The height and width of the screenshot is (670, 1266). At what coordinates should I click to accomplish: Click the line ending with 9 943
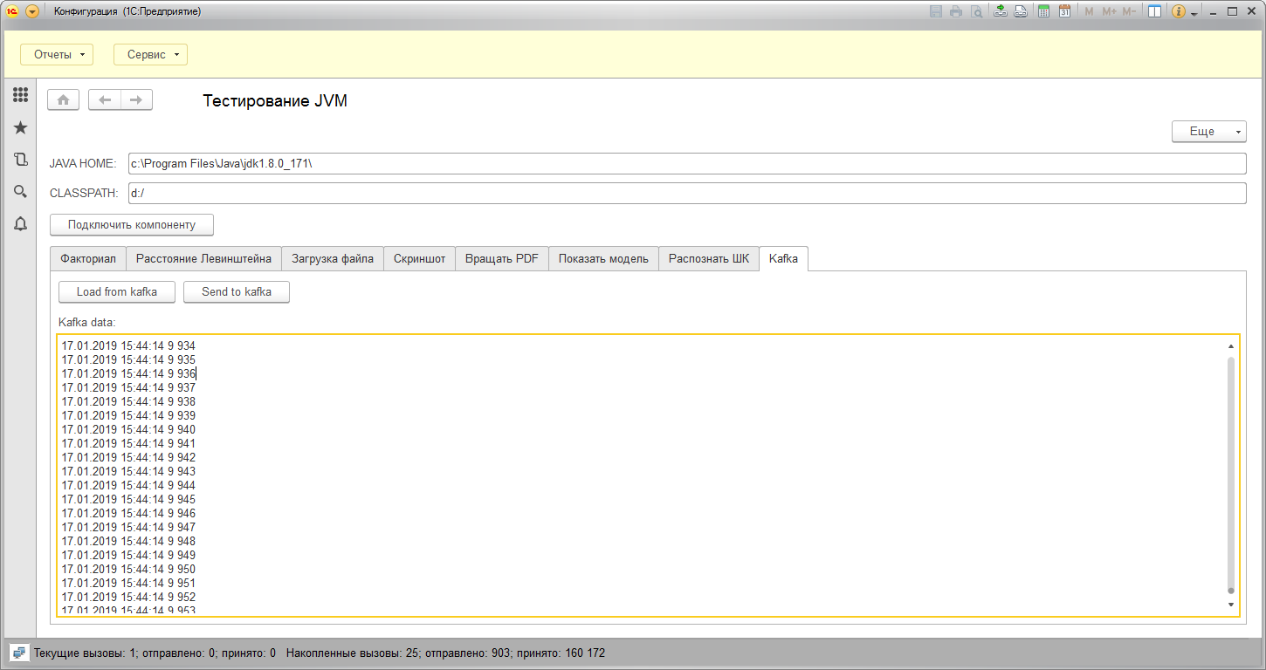point(128,471)
